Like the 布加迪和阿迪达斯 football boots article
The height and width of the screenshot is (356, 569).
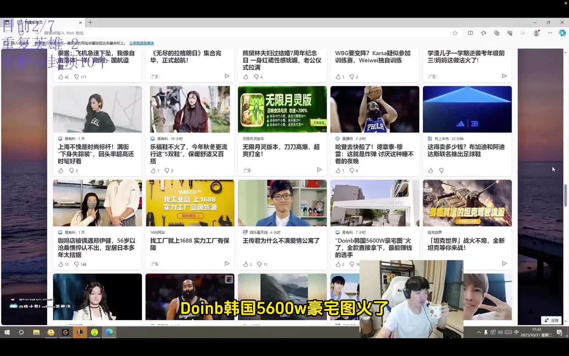tap(430, 170)
